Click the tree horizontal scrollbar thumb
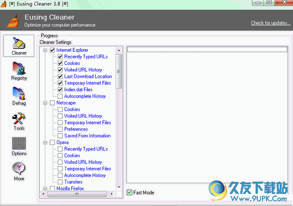 pos(77,194)
